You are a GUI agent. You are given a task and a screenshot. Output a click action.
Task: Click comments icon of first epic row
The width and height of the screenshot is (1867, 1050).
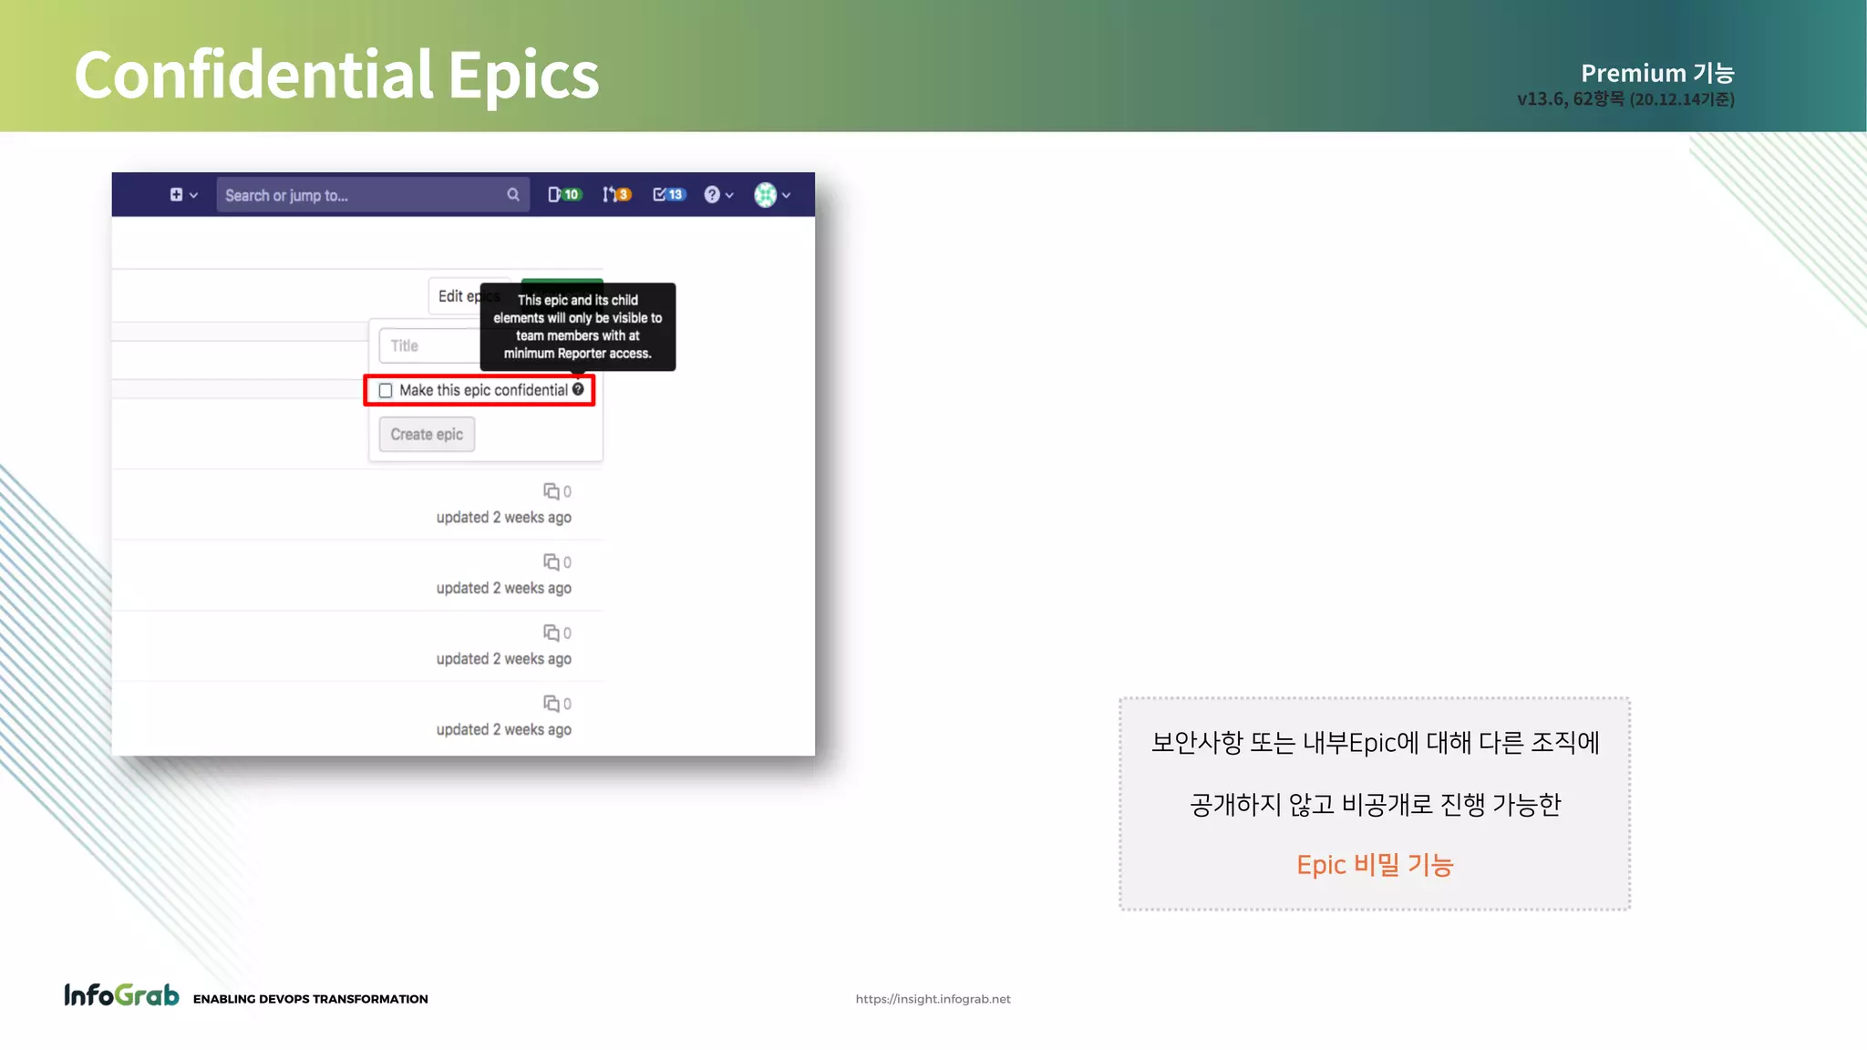point(552,491)
